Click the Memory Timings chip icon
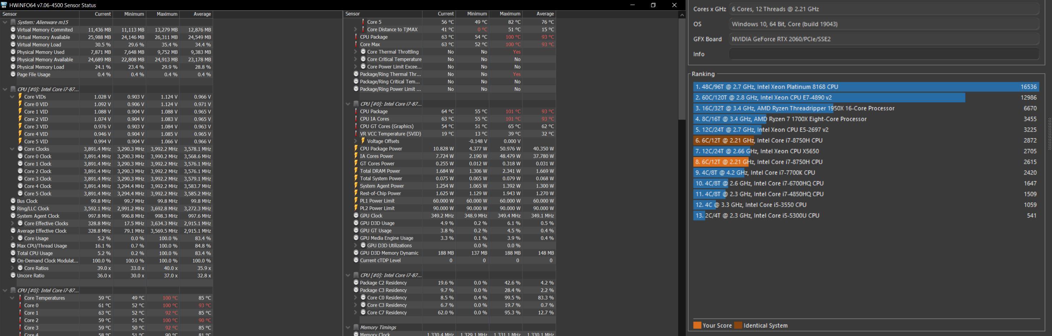The height and width of the screenshot is (336, 1052). (x=356, y=327)
